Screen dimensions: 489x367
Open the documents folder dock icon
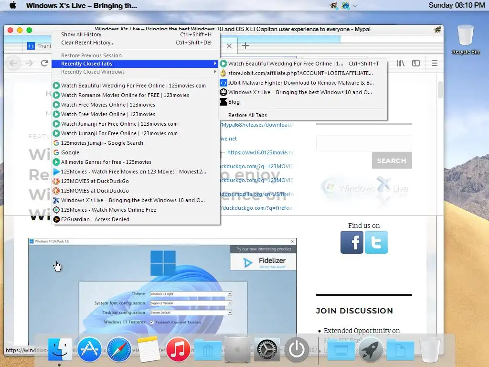click(x=400, y=350)
